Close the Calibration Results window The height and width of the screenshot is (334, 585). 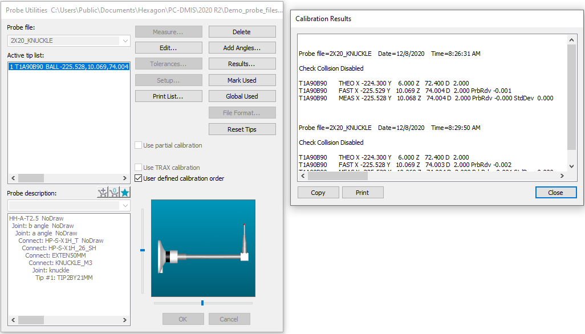[555, 192]
